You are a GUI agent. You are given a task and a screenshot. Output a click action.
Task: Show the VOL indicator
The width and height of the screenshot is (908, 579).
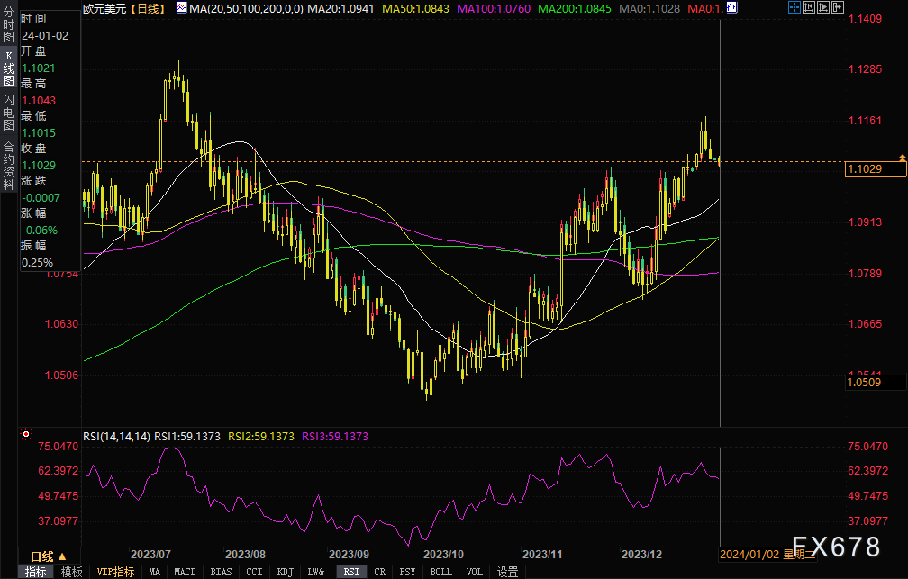(x=475, y=572)
